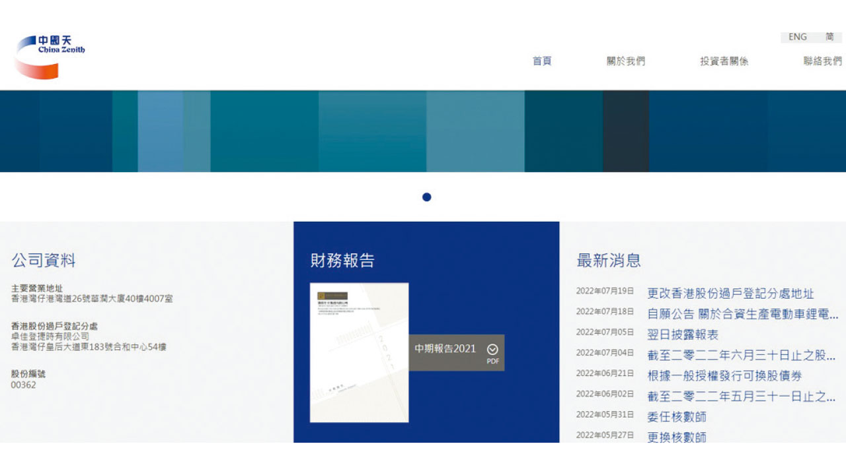Open the 更換核數師 announcement
This screenshot has width=846, height=475.
[x=677, y=437]
